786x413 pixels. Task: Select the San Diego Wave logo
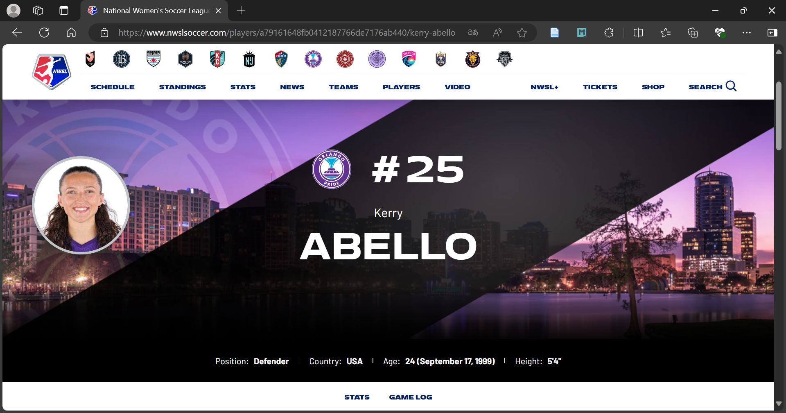(x=409, y=59)
